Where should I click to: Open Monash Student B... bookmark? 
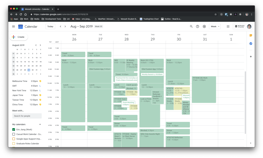coord(127,19)
